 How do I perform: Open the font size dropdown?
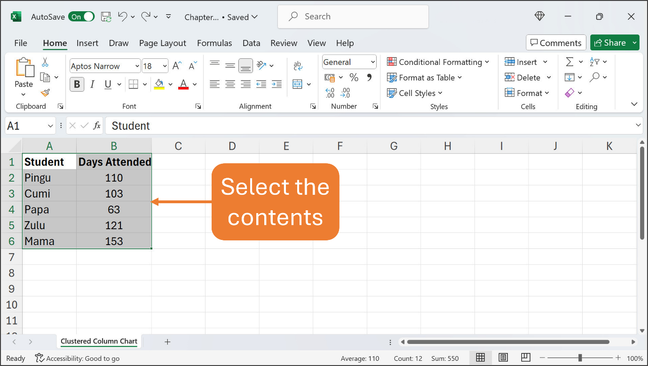(165, 66)
